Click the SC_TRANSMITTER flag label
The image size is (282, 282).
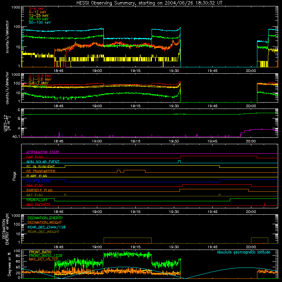tap(41, 171)
